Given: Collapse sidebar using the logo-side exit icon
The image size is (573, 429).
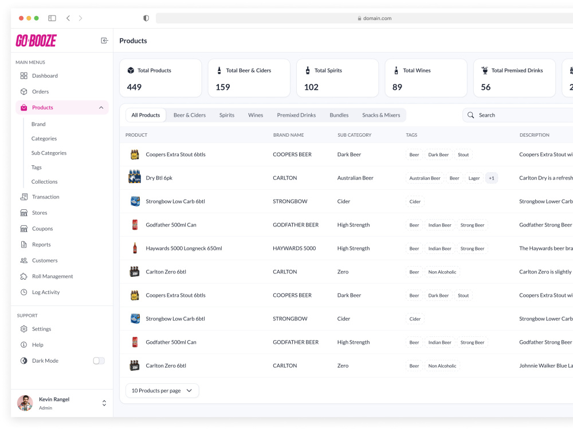Looking at the screenshot, I should click(104, 41).
